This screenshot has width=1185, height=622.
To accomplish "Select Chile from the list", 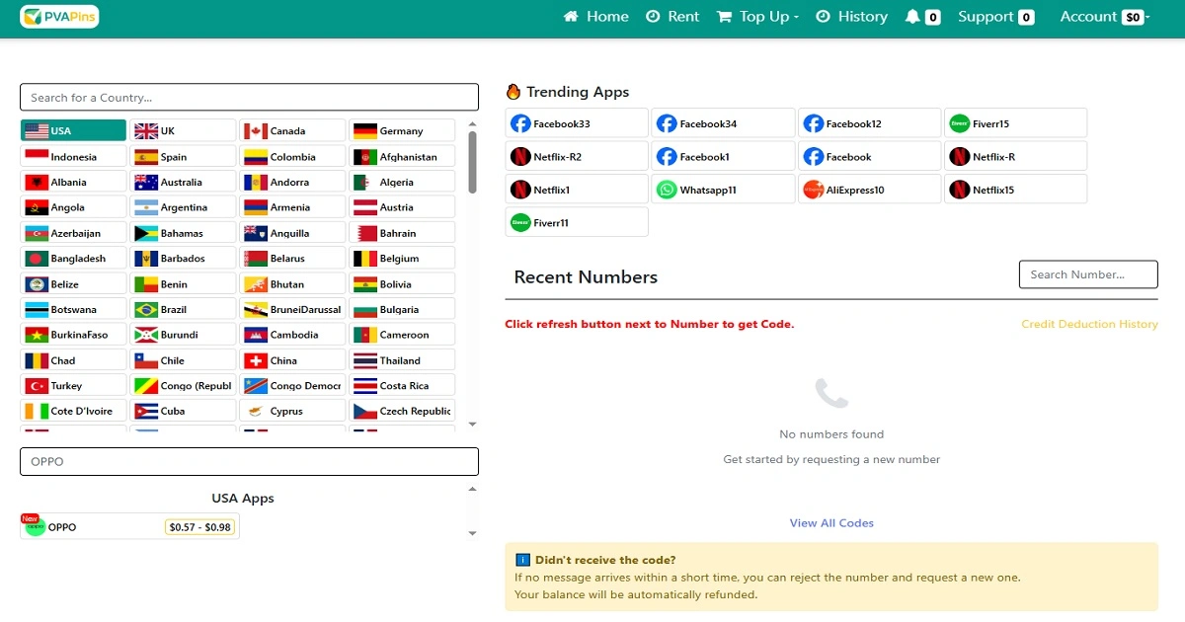I will click(184, 360).
